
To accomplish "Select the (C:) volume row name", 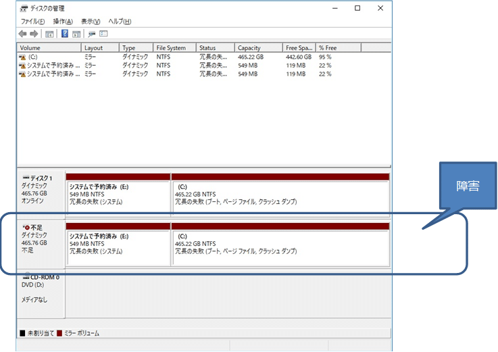I will click(32, 57).
